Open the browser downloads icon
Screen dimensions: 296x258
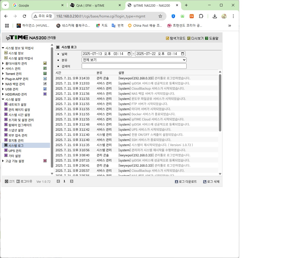[215, 16]
